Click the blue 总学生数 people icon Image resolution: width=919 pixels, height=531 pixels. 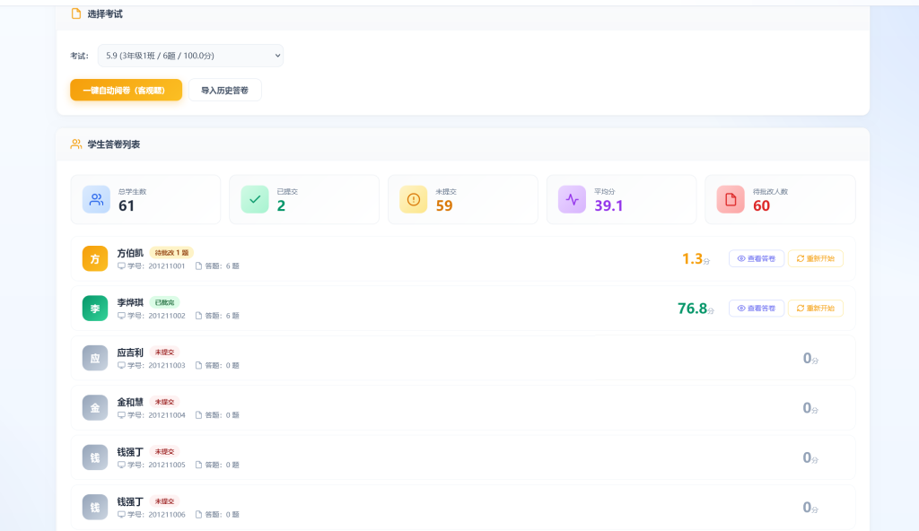[96, 199]
